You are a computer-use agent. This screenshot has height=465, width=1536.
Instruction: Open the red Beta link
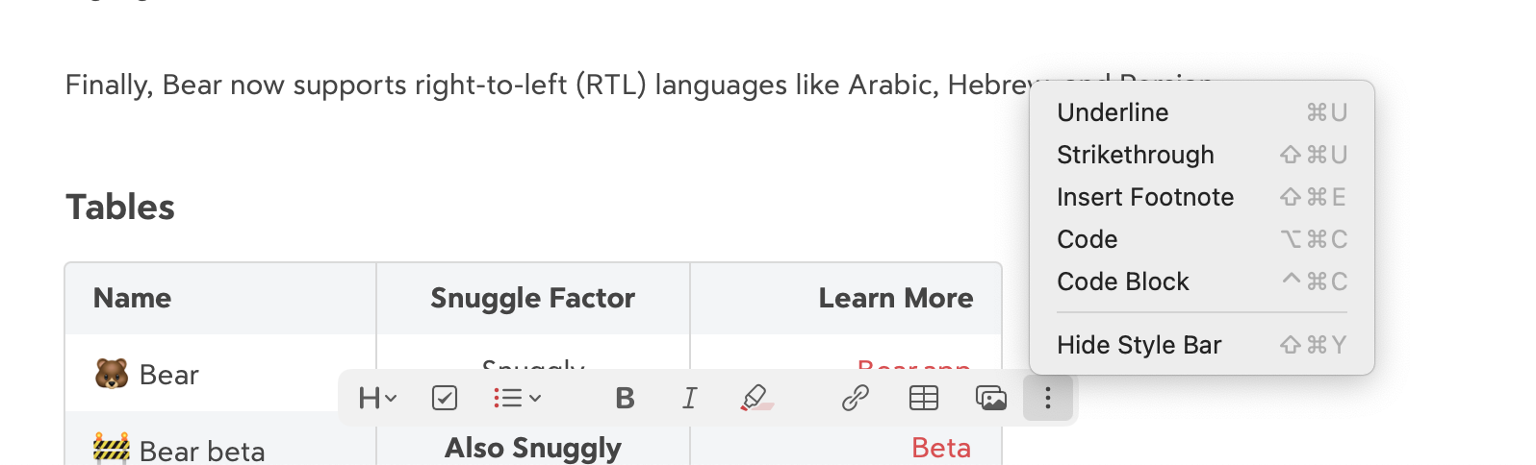[x=941, y=449]
